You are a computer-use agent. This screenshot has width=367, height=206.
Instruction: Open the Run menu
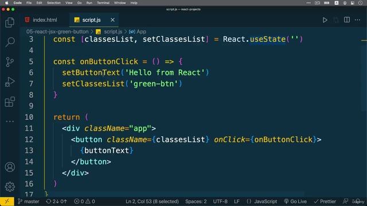[89, 3]
